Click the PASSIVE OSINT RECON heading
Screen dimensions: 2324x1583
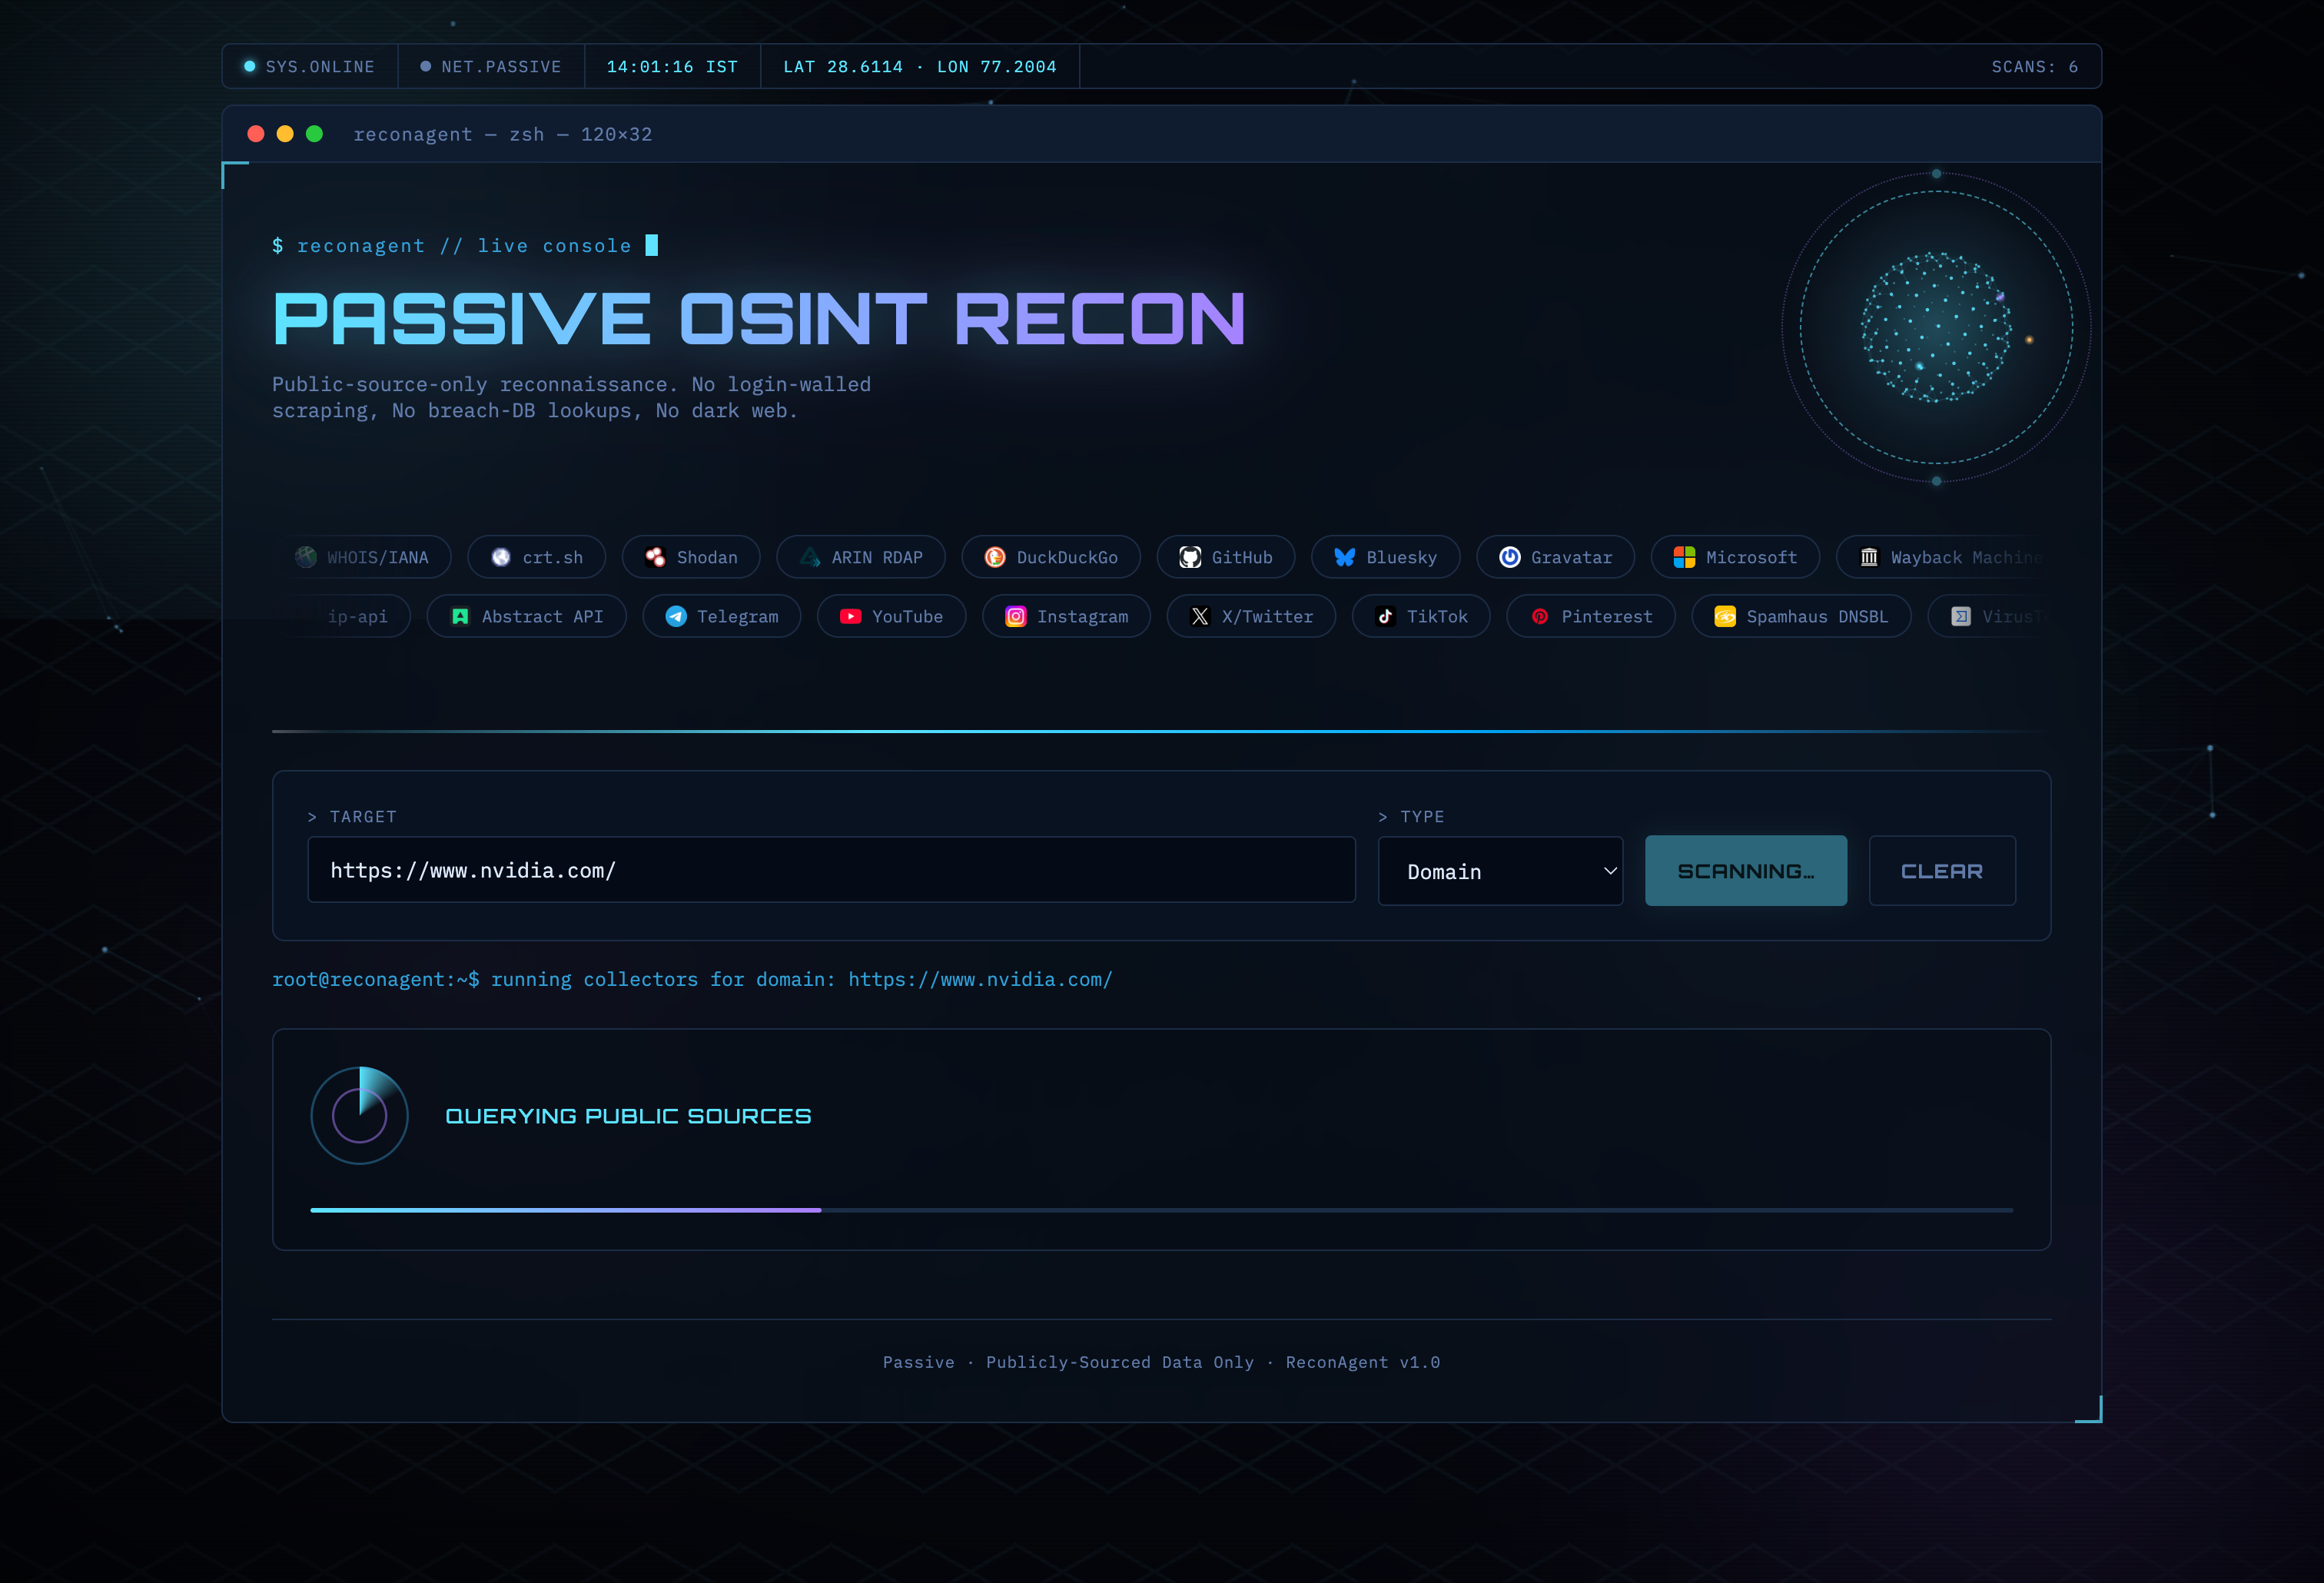coord(760,319)
